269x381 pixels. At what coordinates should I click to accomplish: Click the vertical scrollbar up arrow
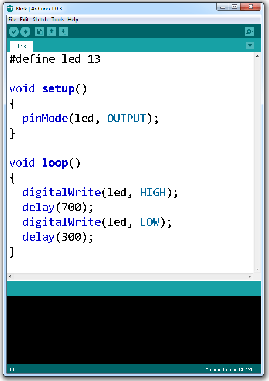click(x=257, y=56)
